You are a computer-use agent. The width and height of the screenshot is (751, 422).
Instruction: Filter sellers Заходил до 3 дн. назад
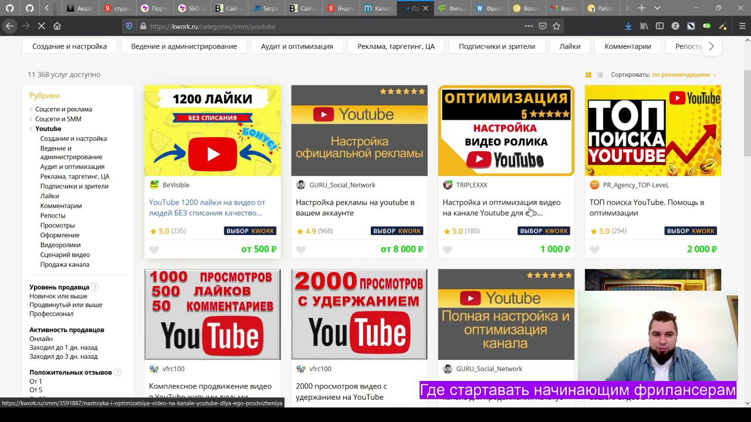[63, 356]
